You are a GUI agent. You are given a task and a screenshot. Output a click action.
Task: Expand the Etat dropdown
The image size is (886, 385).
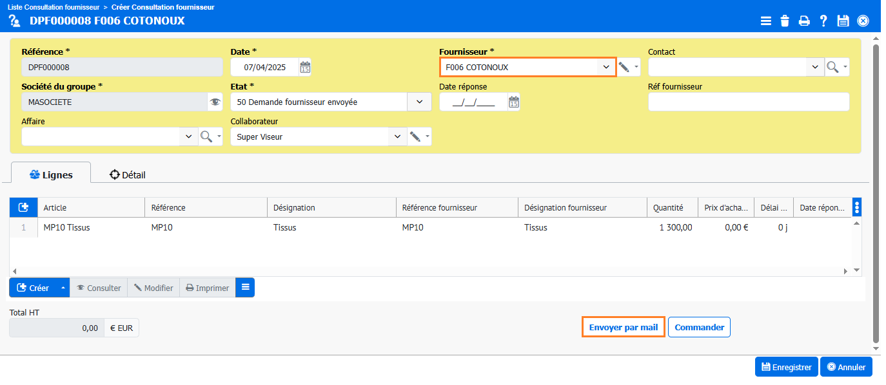420,102
